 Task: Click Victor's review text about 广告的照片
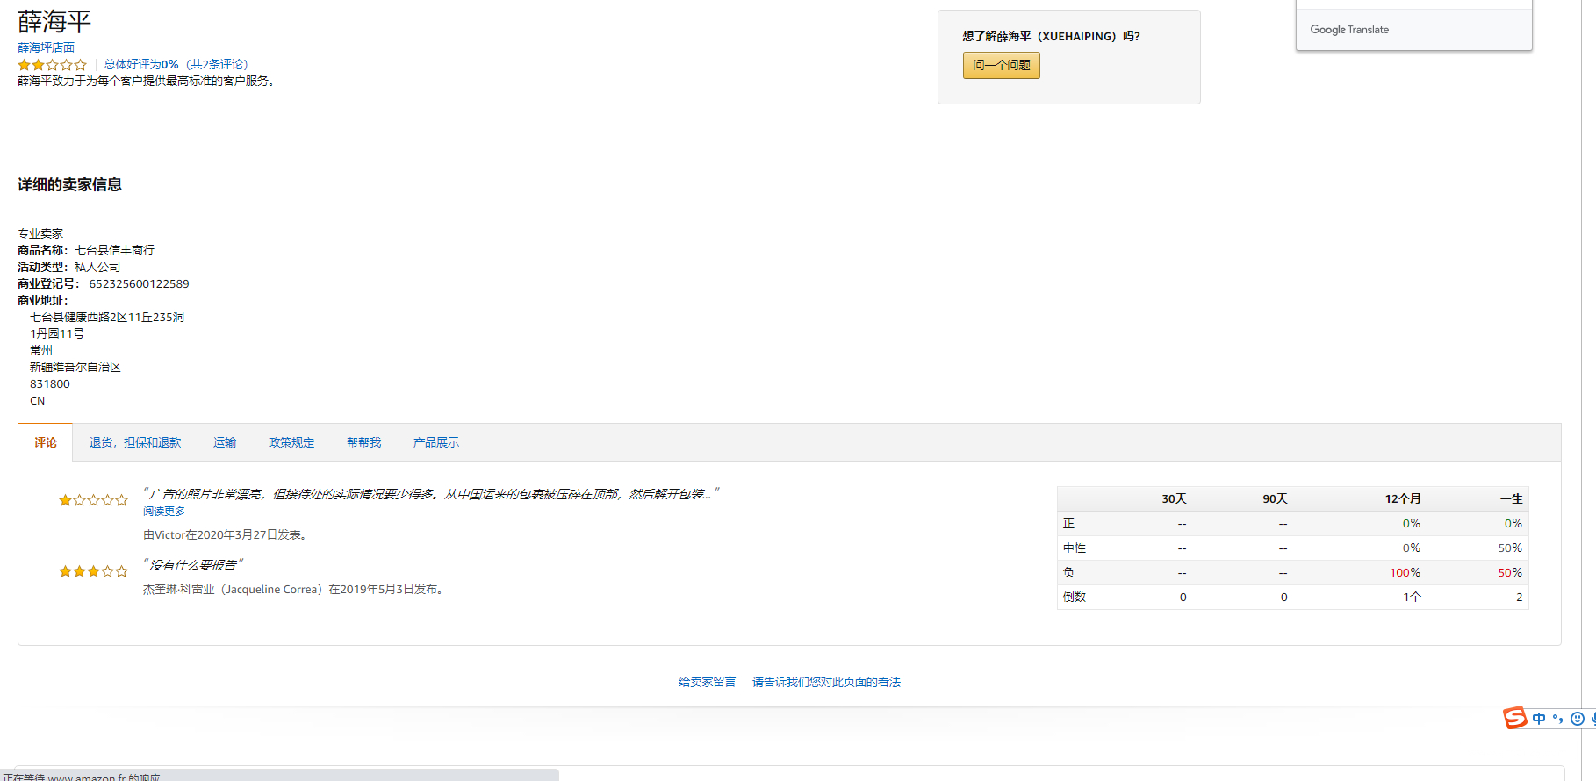coord(431,494)
